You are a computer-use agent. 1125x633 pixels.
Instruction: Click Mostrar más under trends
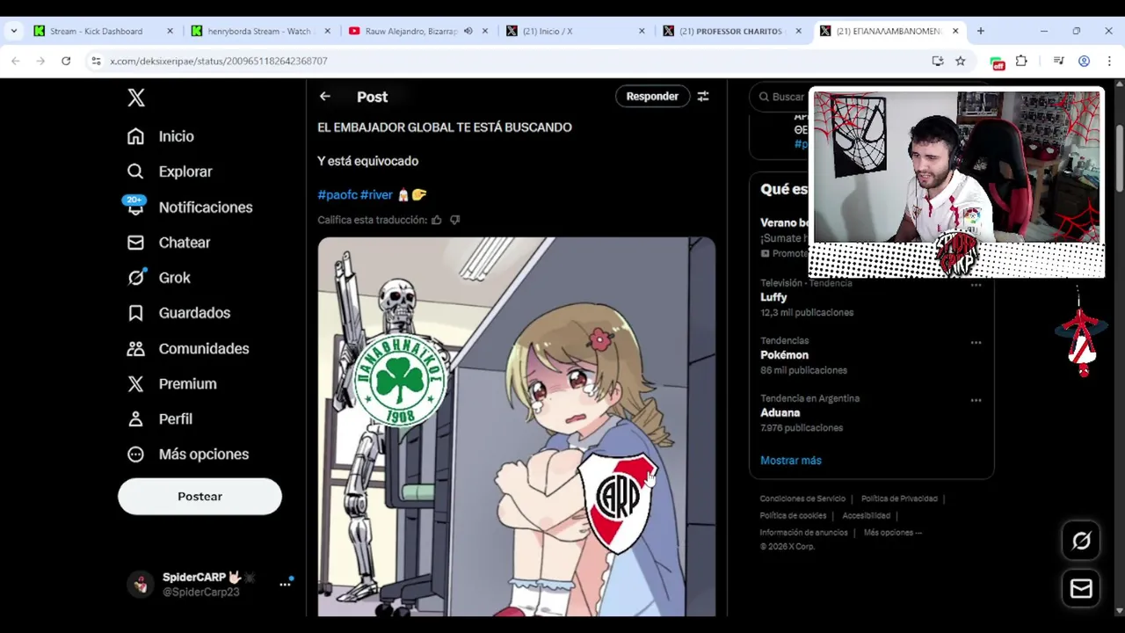(x=791, y=461)
